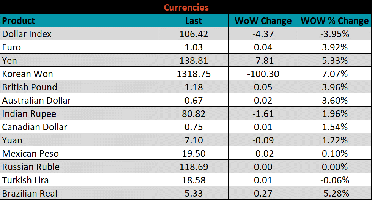Select the Yen WoW change of -7.81
The width and height of the screenshot is (372, 200).
point(263,60)
